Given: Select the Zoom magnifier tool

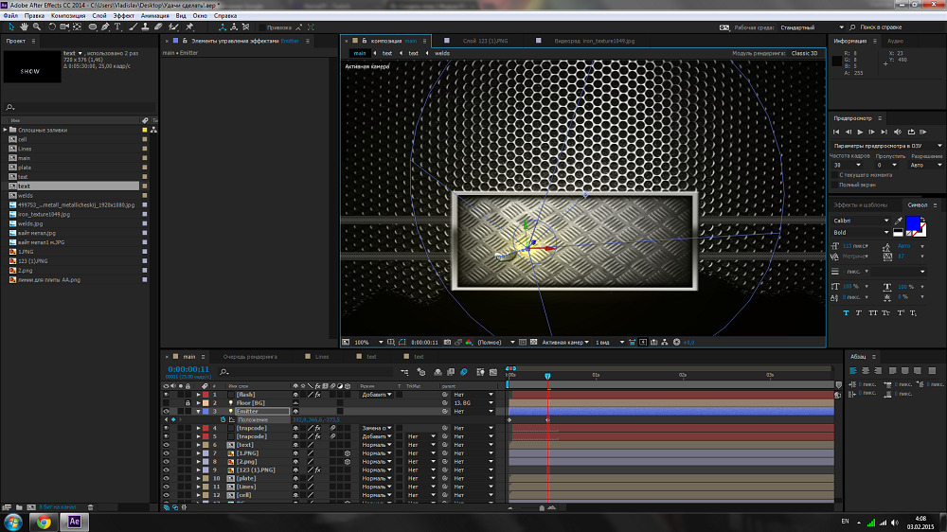Looking at the screenshot, I should click(x=37, y=27).
